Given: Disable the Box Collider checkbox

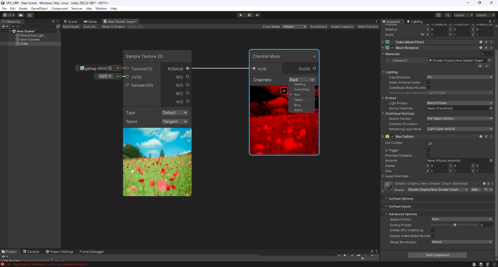Looking at the screenshot, I should point(392,136).
